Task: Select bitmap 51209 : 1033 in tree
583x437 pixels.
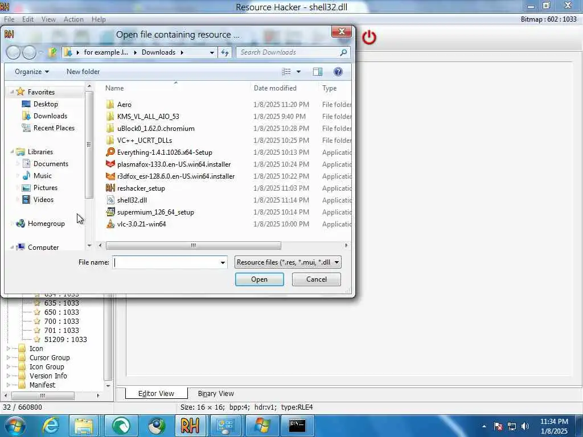Action: coord(65,340)
